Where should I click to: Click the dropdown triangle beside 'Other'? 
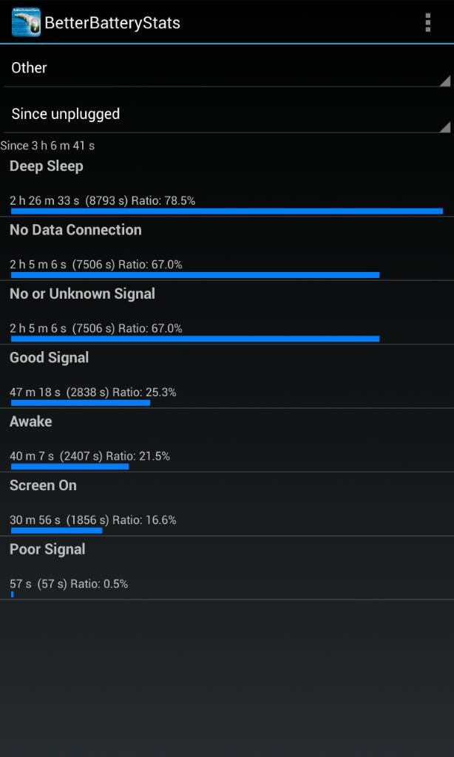coord(445,81)
